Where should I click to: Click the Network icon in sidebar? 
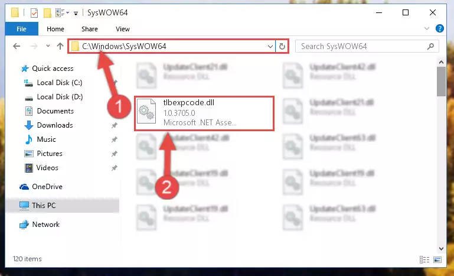[24, 225]
